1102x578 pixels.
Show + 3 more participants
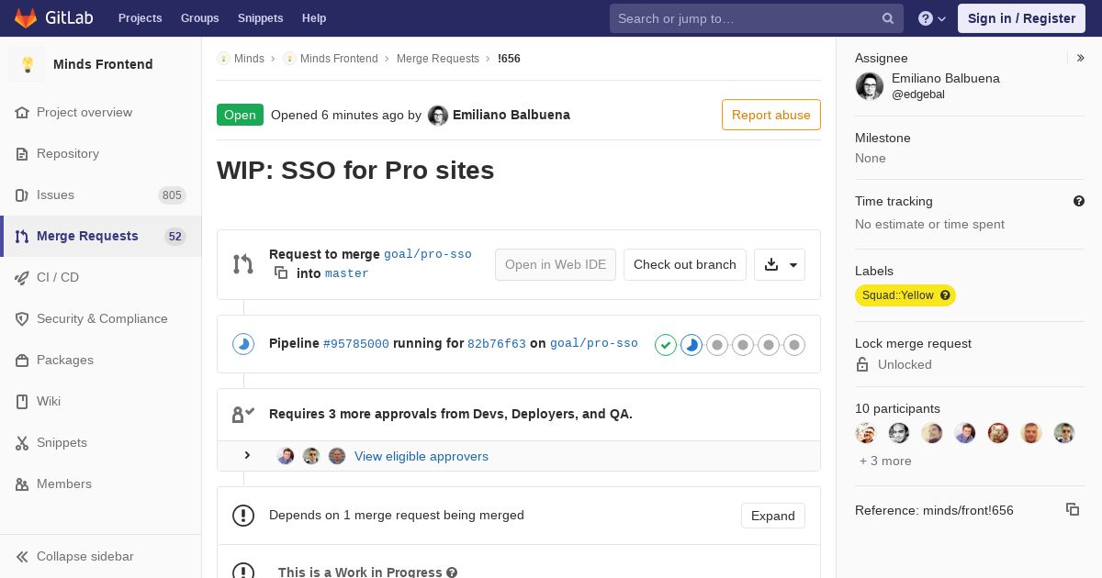[x=885, y=461]
